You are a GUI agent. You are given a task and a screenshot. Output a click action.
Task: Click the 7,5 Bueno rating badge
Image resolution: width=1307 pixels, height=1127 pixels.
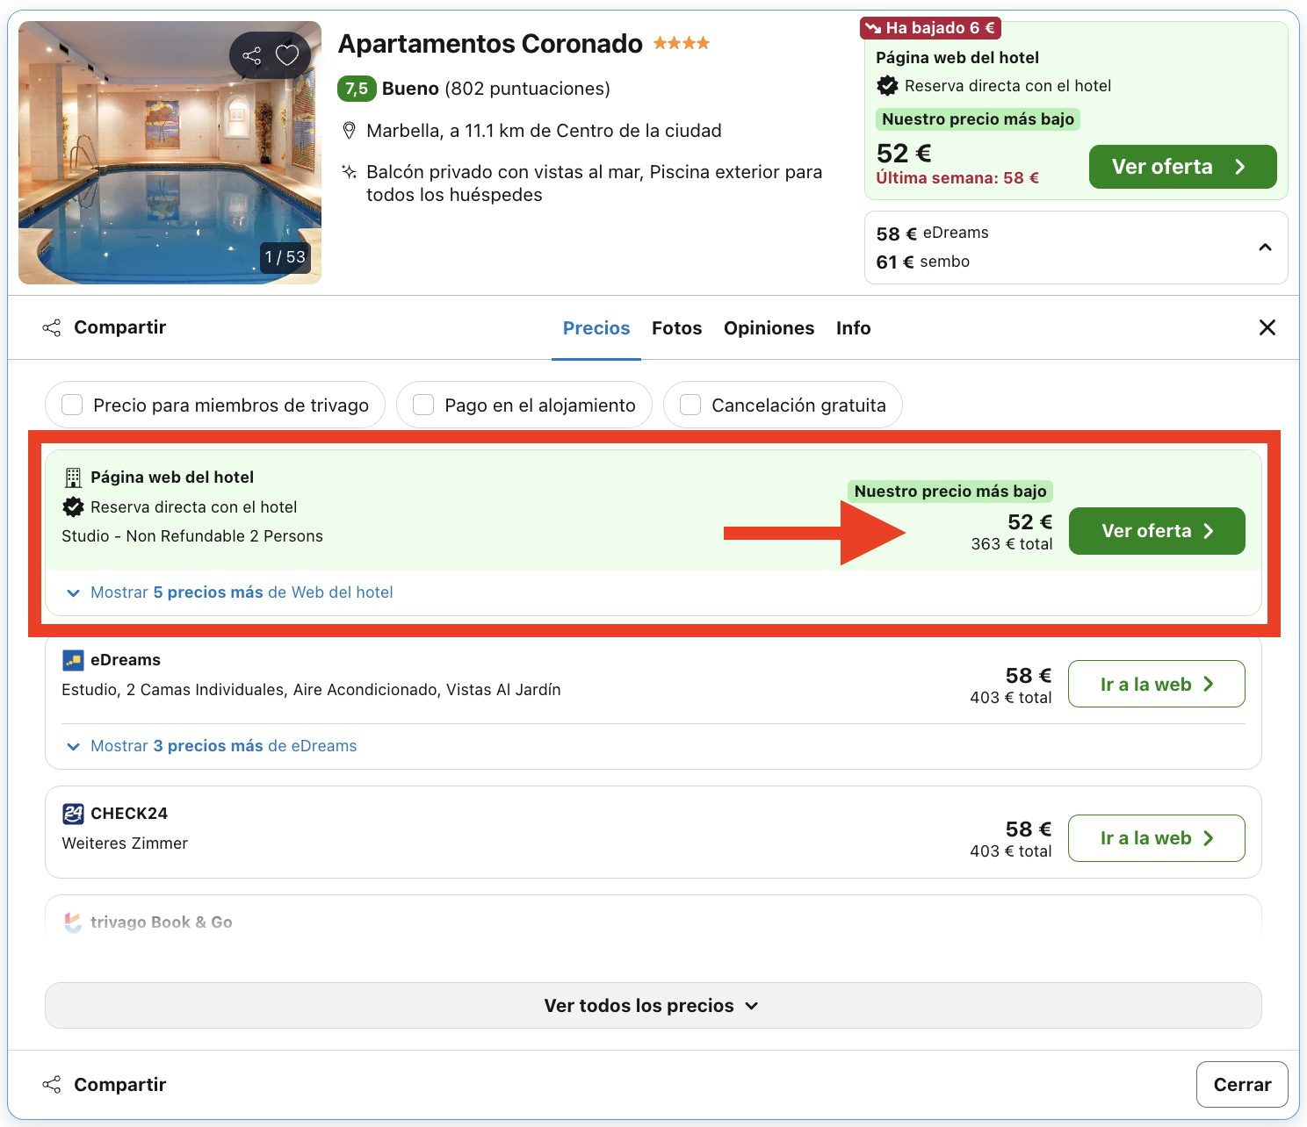tap(357, 88)
